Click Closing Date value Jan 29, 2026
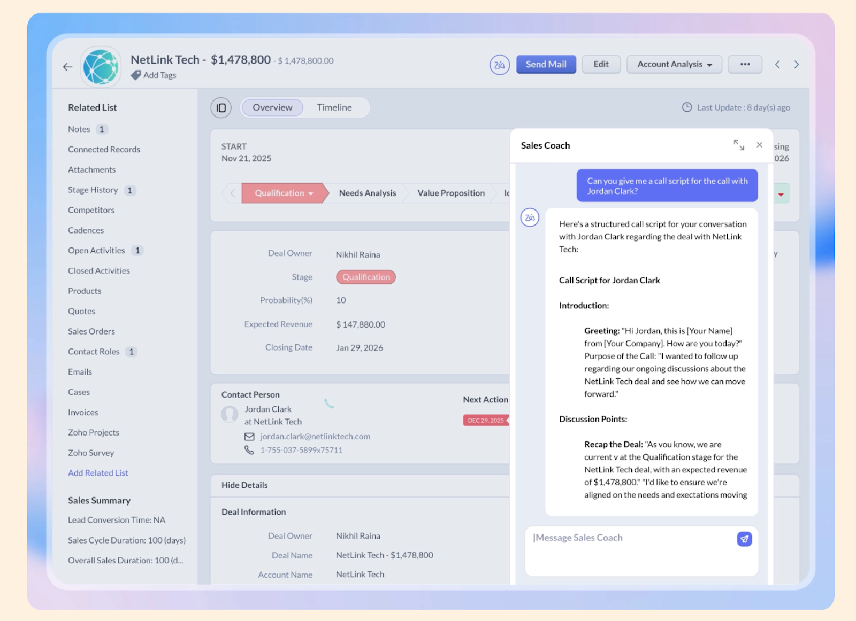The image size is (856, 621). 360,348
